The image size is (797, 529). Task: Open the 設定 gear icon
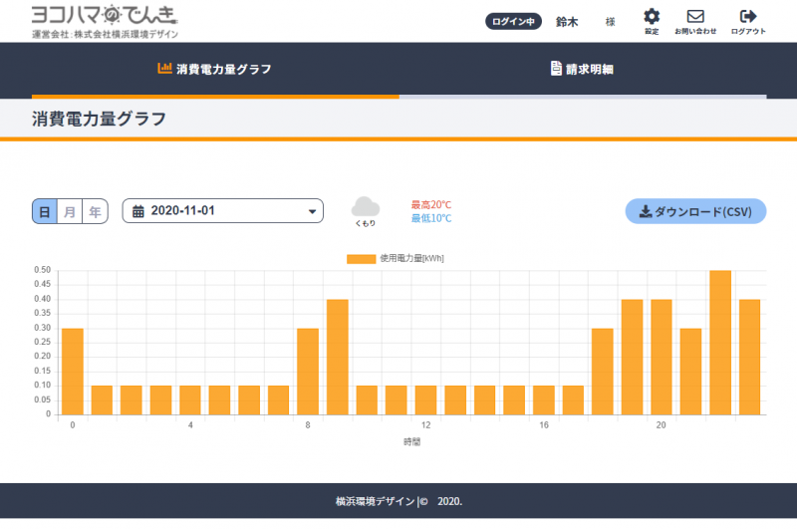coord(652,17)
